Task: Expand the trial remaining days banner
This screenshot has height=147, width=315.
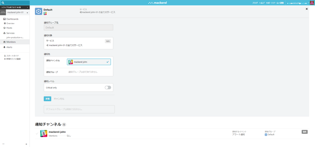Action: (x=15, y=7)
